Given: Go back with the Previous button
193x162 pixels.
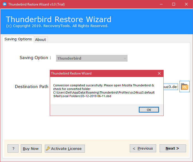Looking at the screenshot, I should [143, 148].
